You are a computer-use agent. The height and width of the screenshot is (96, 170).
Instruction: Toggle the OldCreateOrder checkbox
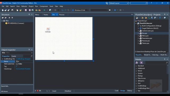[17, 64]
